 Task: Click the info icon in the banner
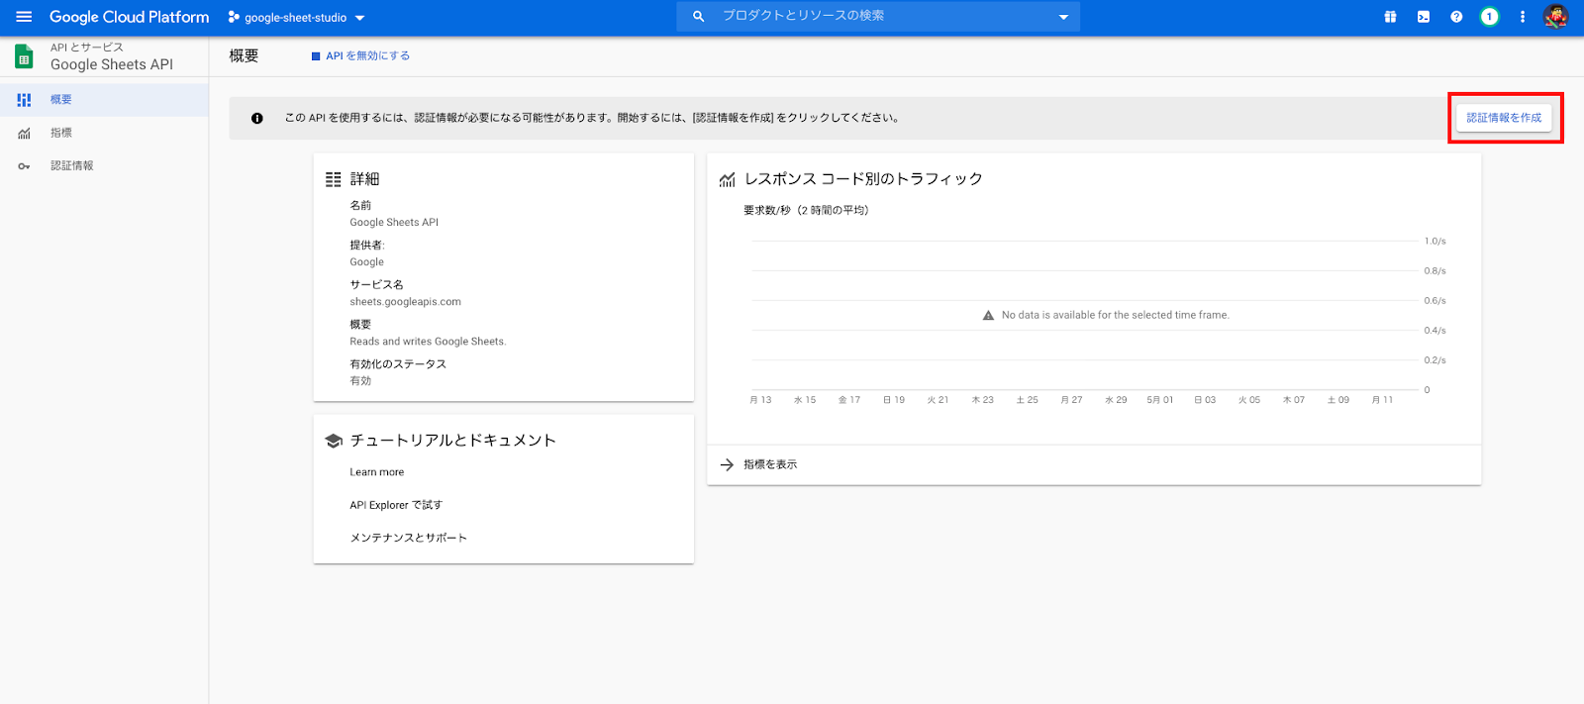[x=257, y=118]
